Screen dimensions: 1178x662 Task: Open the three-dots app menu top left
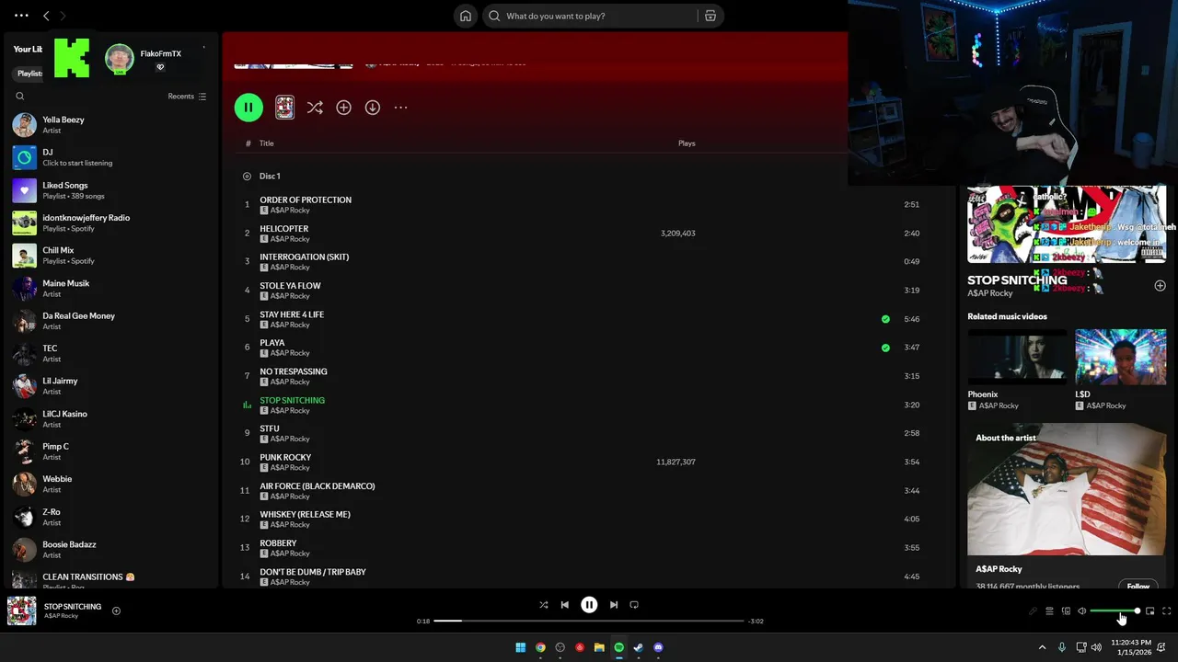[21, 16]
